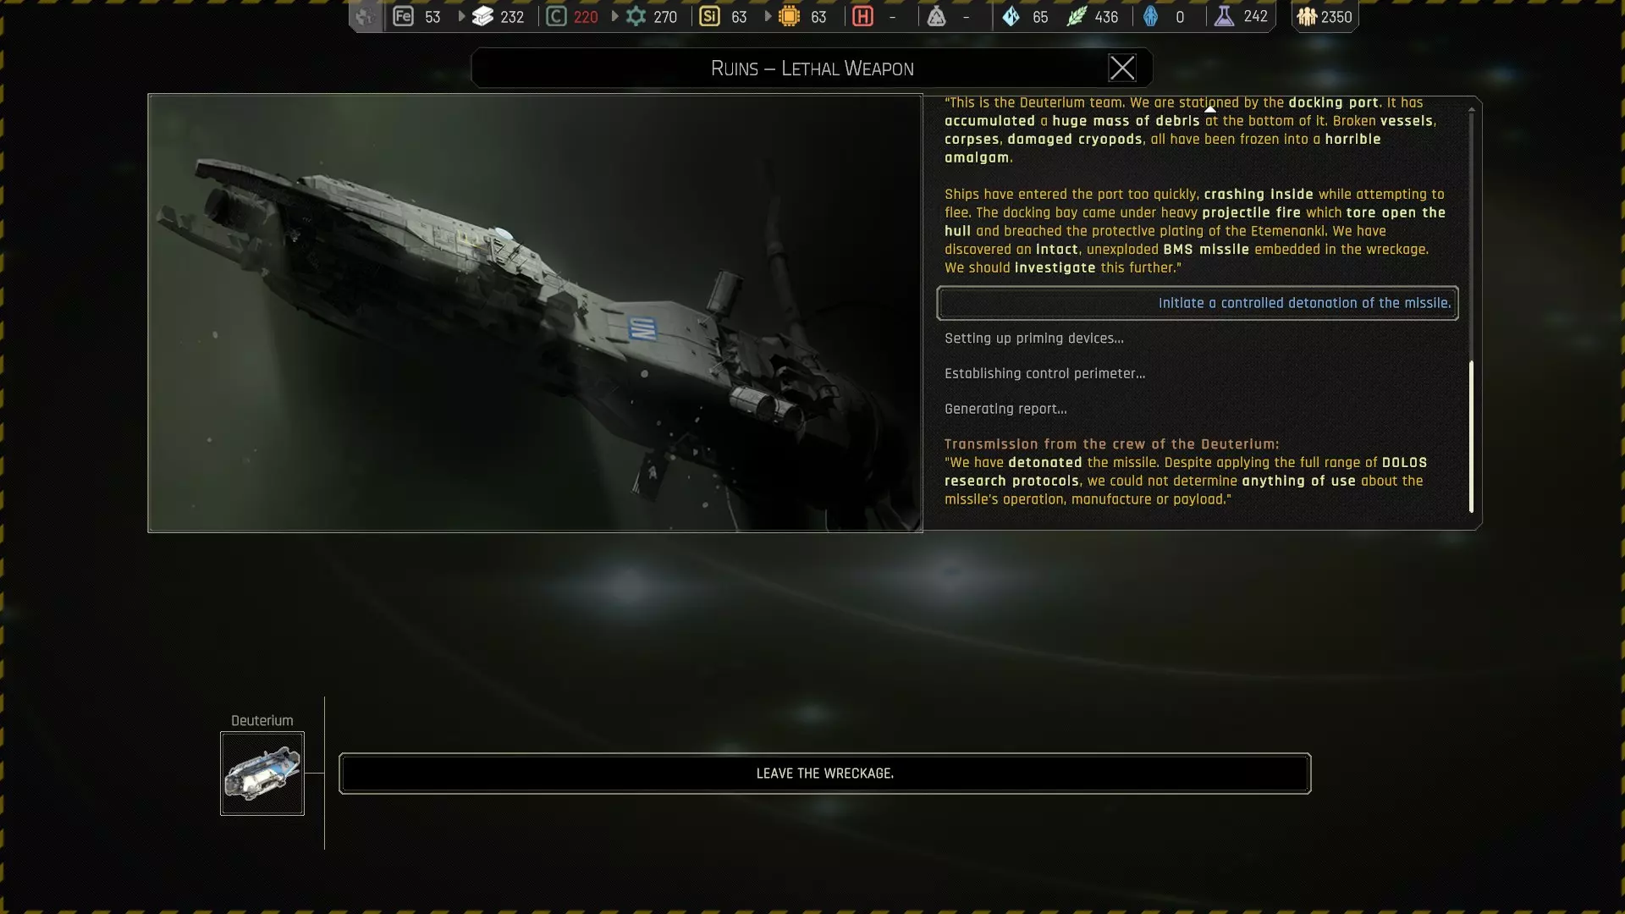Click the metal alloy plates resource icon
Screen dimensions: 1625x914
pos(482,16)
